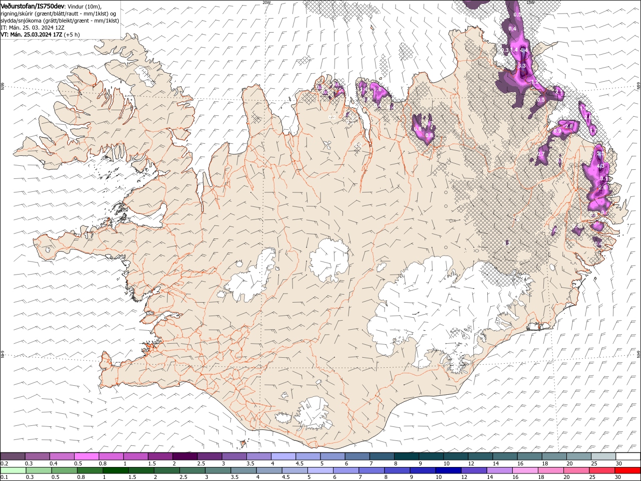Click the 'VT: Mán. 25.03.2024 17Z' valid time
The image size is (641, 481).
coord(32,35)
